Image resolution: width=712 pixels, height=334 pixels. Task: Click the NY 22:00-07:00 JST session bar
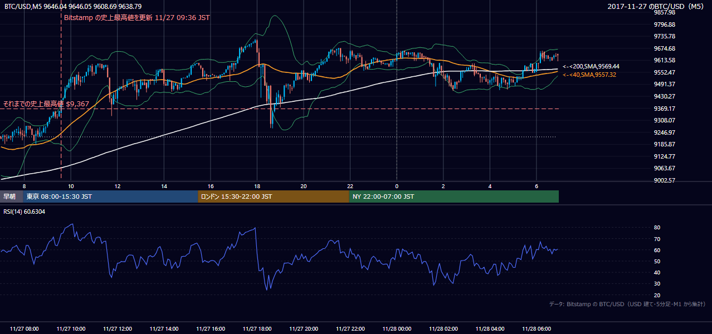pyautogui.click(x=453, y=197)
